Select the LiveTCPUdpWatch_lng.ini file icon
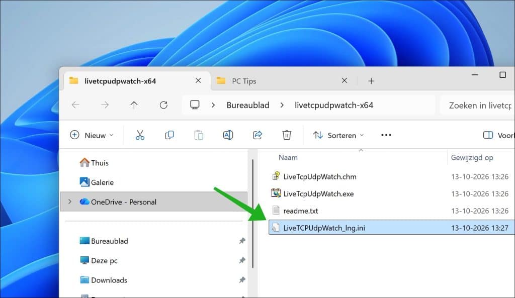The width and height of the screenshot is (515, 298). (276, 228)
